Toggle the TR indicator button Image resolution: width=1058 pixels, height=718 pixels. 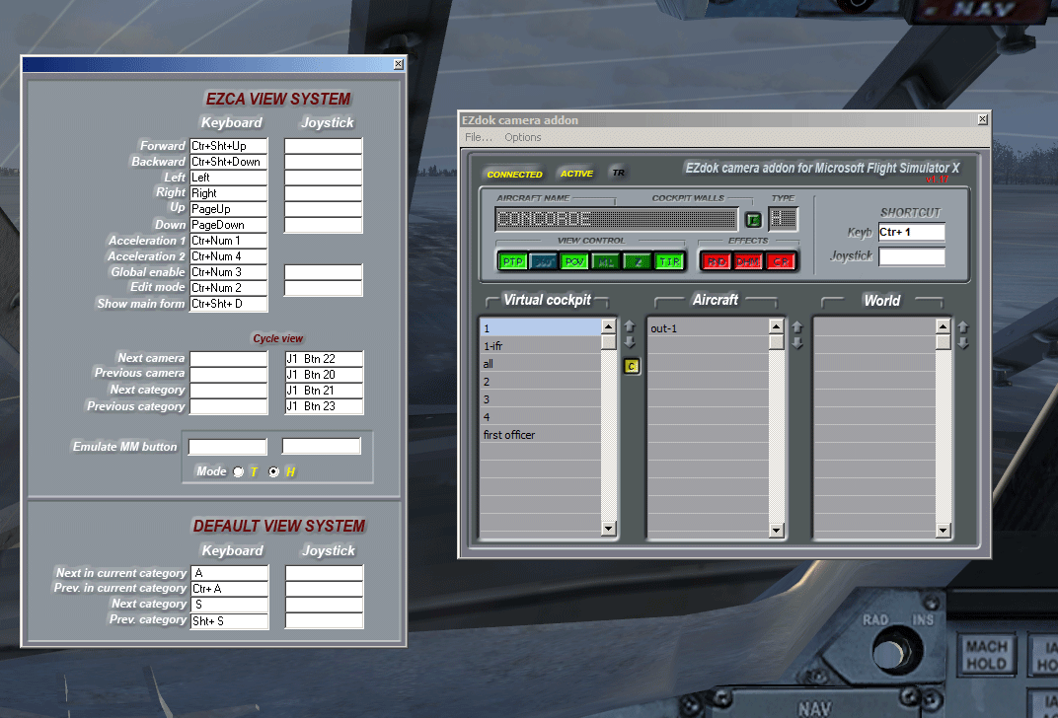point(618,174)
